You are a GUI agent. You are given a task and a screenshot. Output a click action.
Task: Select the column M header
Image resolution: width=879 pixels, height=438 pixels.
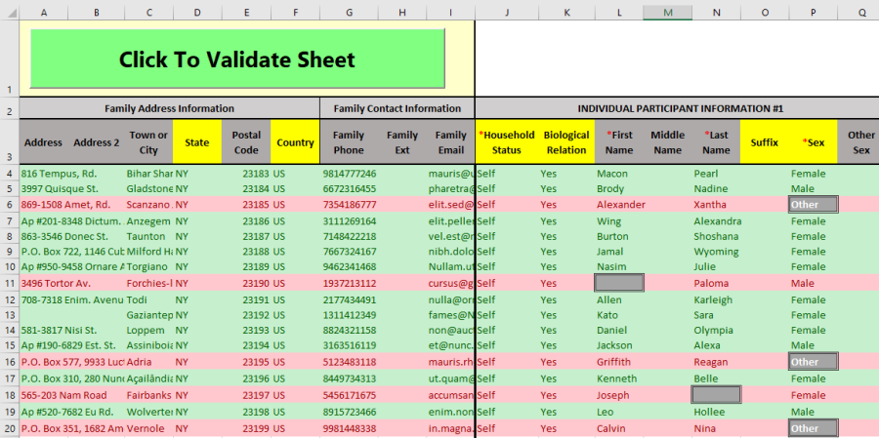667,11
